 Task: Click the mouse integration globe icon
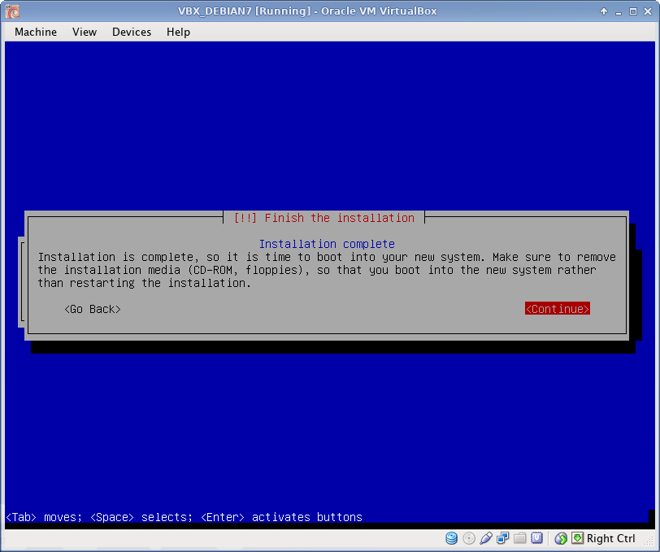pos(561,538)
